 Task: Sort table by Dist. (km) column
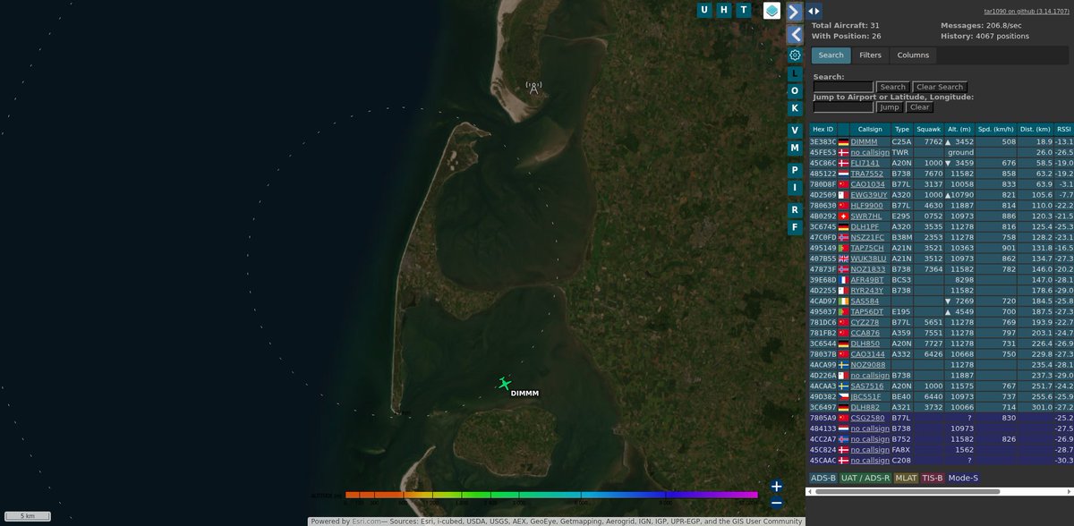pos(1036,130)
